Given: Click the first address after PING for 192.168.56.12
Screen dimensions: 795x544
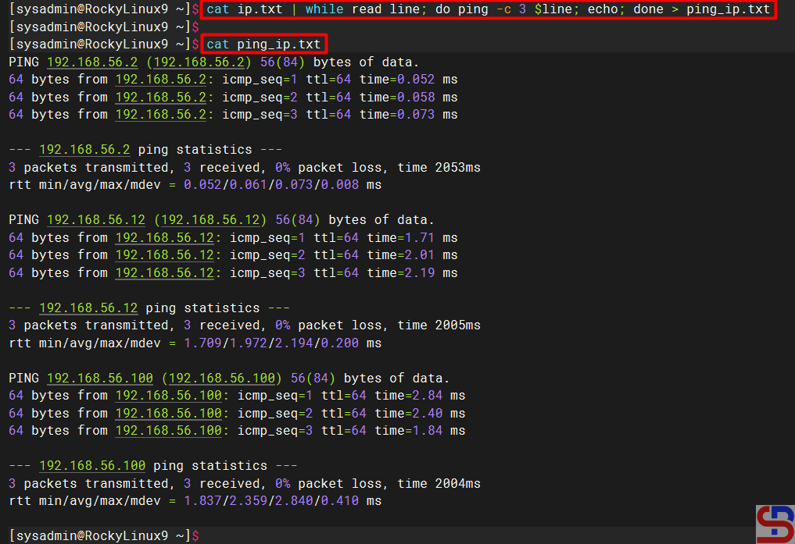Looking at the screenshot, I should [96, 220].
